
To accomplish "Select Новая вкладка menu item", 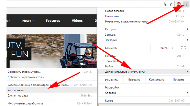I will point(115,11).
